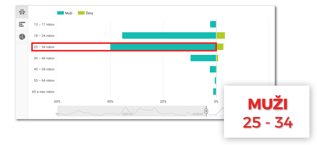
Task: Click the teal Muži legend color swatch
Action: coord(60,13)
